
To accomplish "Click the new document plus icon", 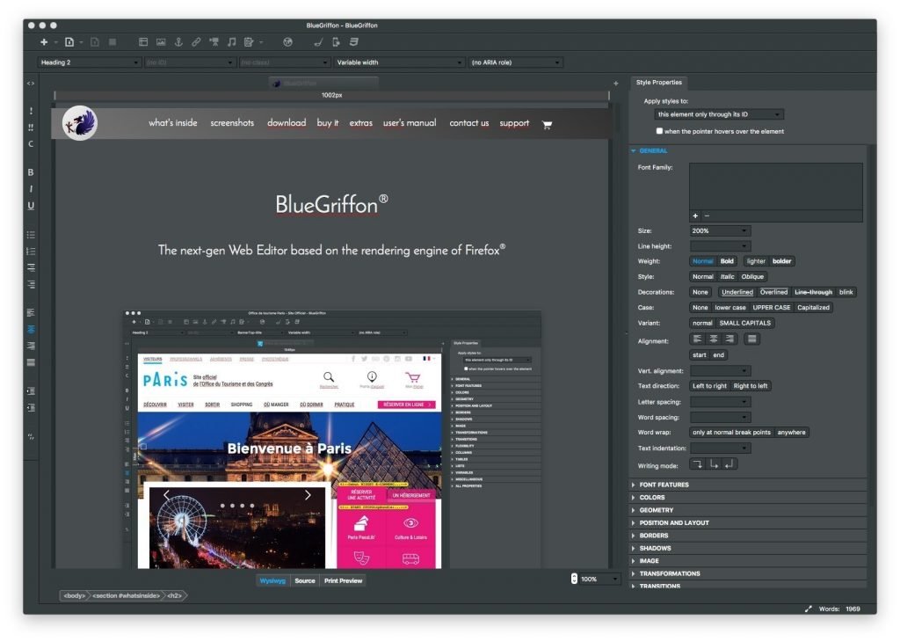I will pyautogui.click(x=44, y=42).
